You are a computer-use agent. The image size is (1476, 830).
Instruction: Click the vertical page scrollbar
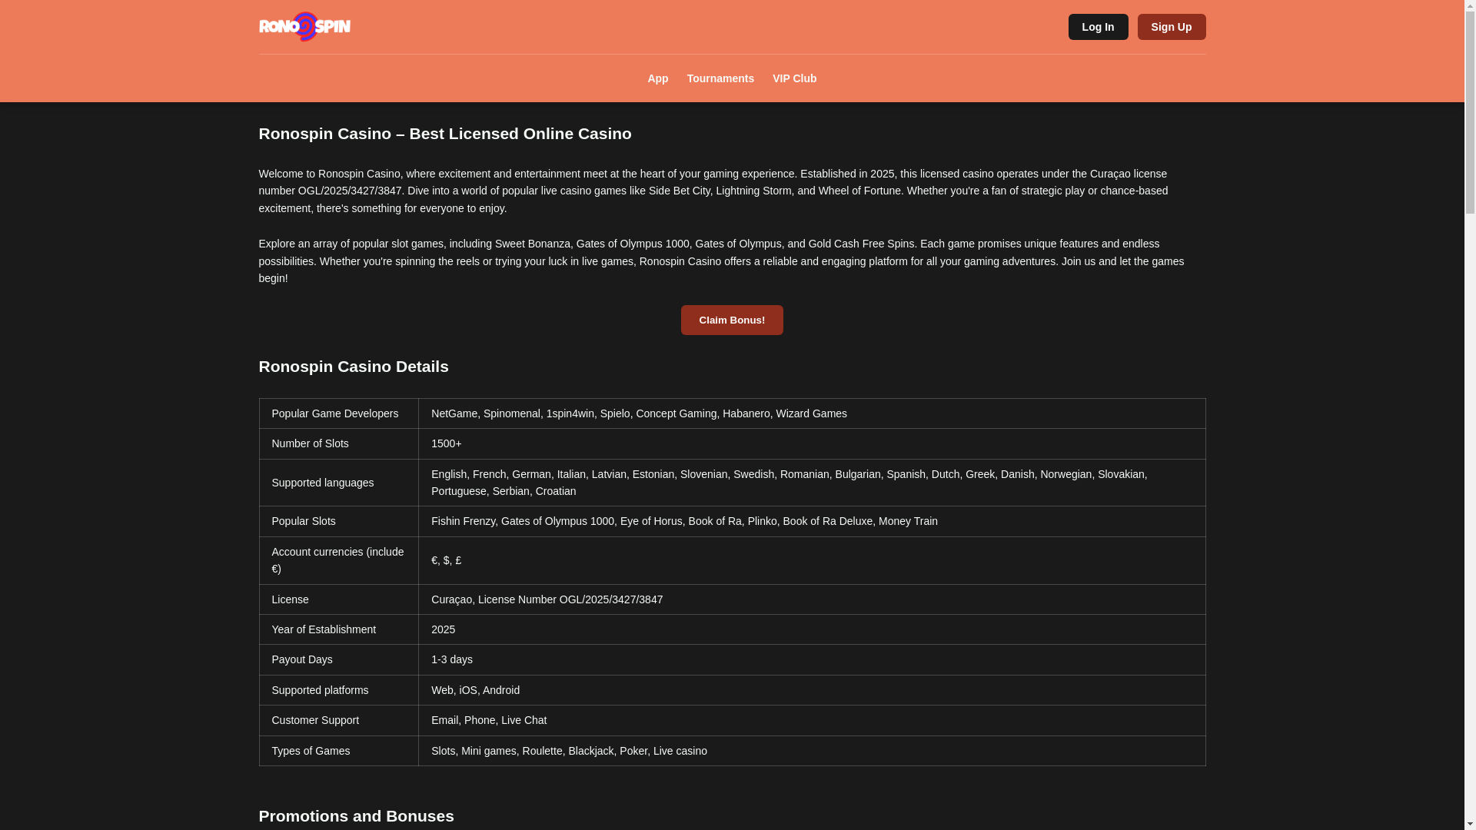pos(1470,415)
